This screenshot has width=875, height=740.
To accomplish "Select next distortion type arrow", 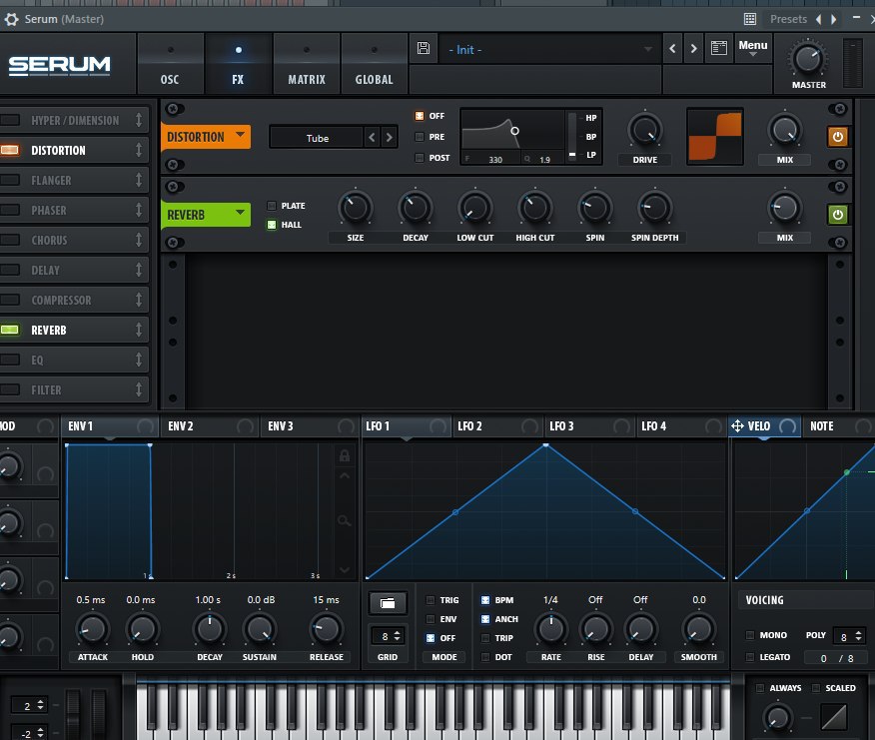I will [389, 137].
